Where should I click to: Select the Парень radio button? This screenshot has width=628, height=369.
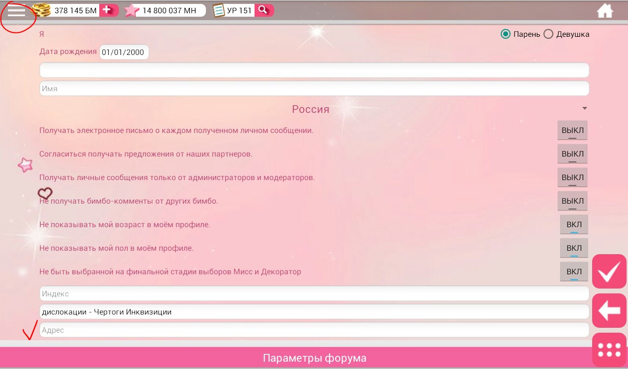(505, 34)
